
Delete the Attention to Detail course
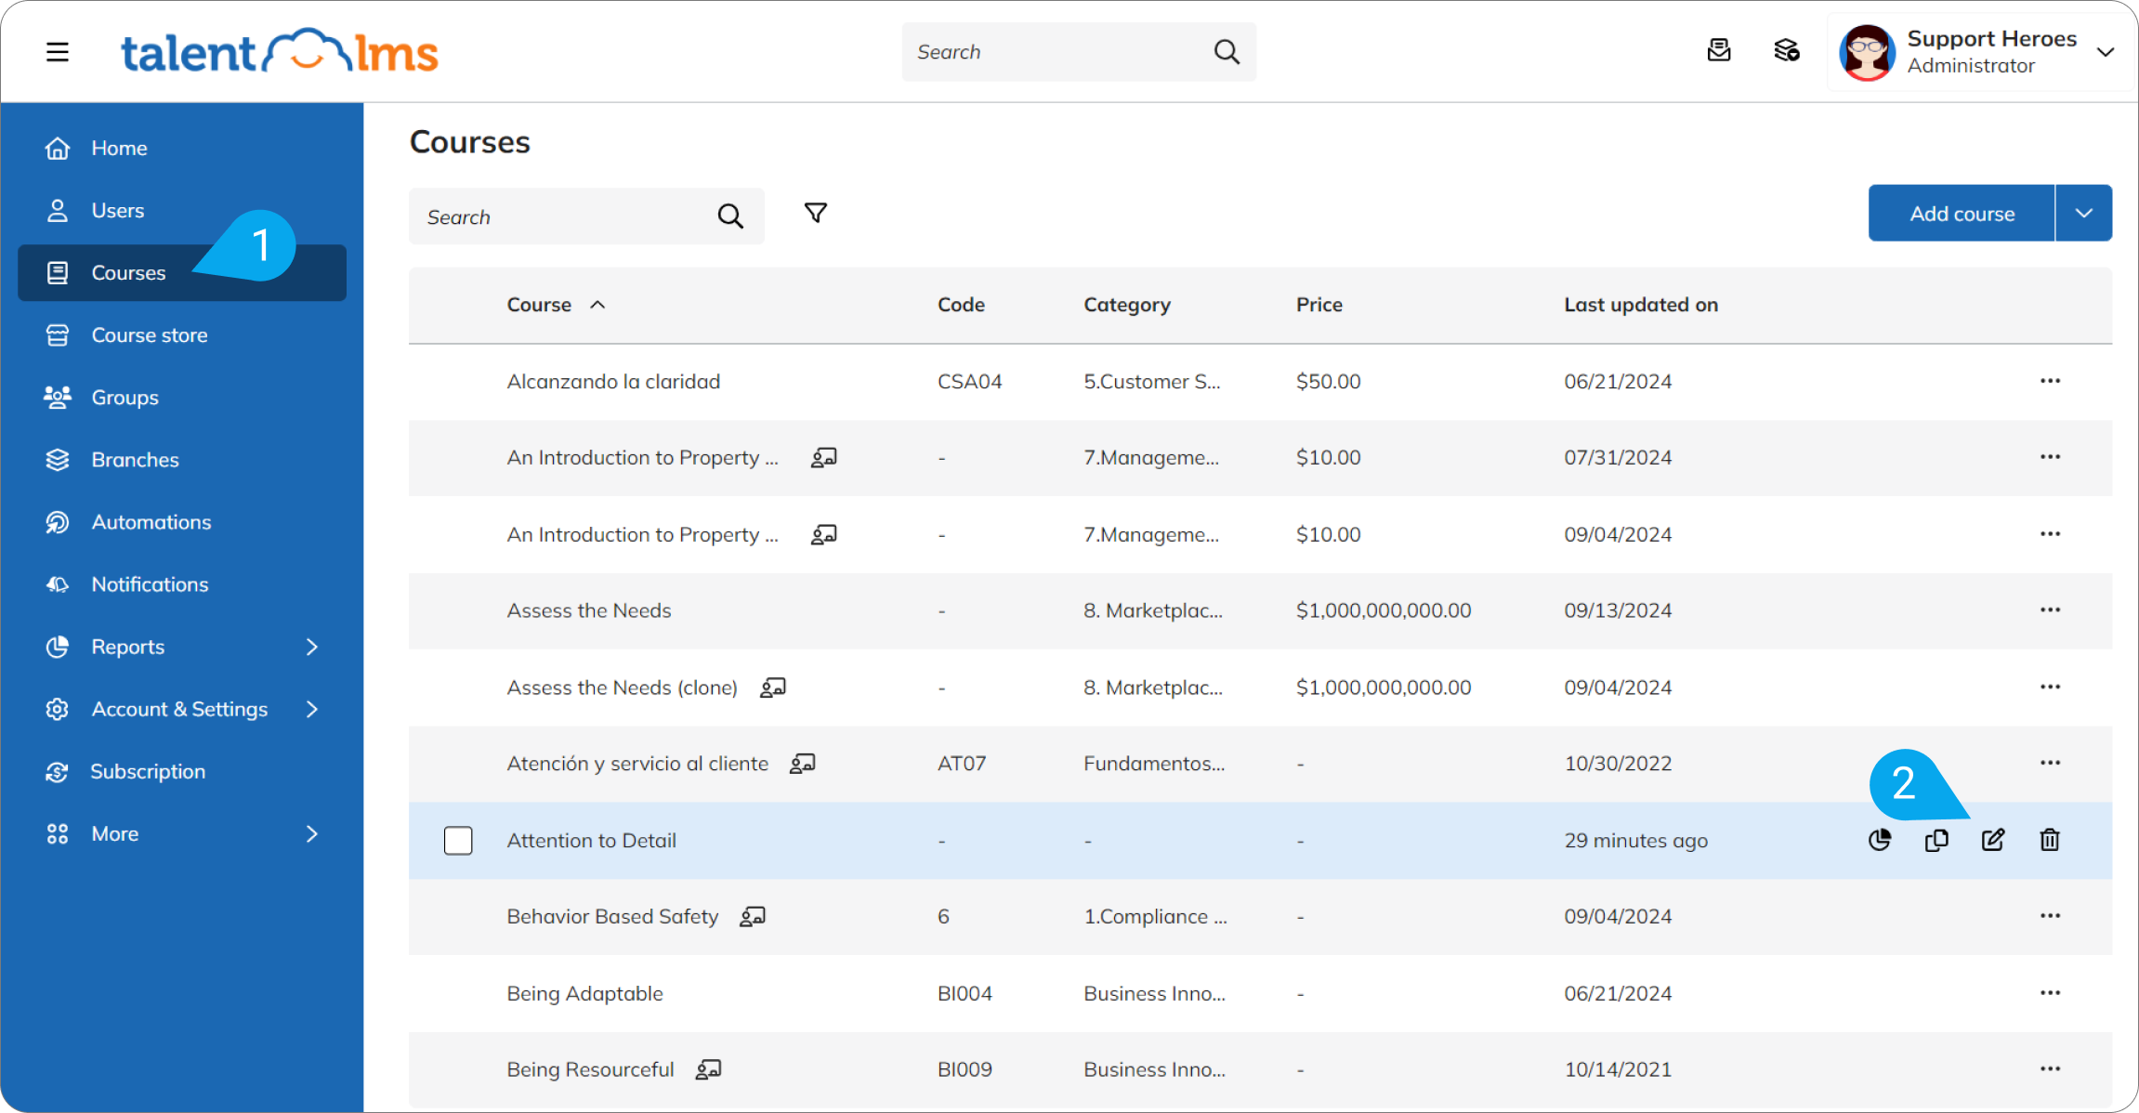pyautogui.click(x=2050, y=840)
